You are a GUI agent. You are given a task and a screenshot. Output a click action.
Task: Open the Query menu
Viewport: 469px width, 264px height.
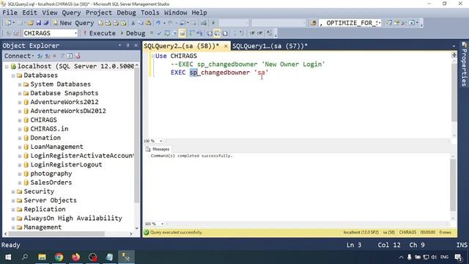point(71,12)
